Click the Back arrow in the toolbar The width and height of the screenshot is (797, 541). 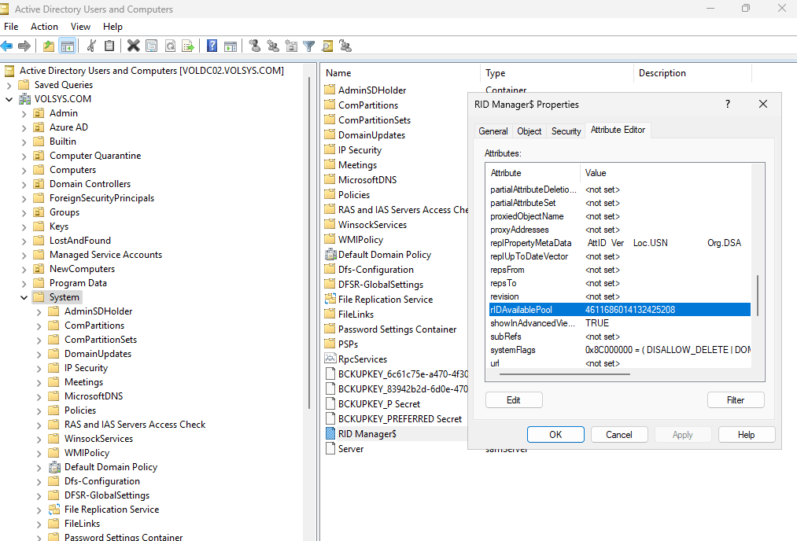tap(7, 46)
